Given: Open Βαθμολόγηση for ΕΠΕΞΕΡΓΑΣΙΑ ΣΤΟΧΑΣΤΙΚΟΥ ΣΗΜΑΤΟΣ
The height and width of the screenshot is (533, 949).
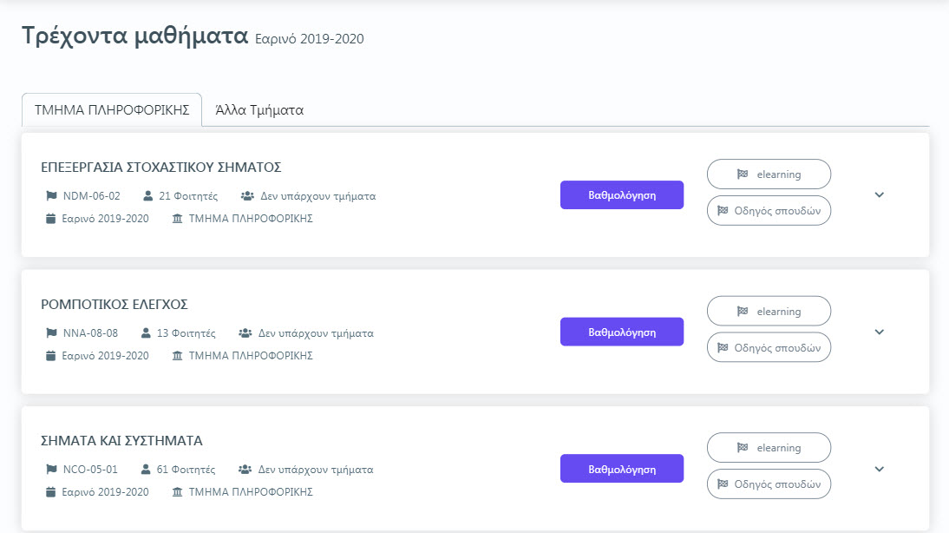Looking at the screenshot, I should point(622,195).
